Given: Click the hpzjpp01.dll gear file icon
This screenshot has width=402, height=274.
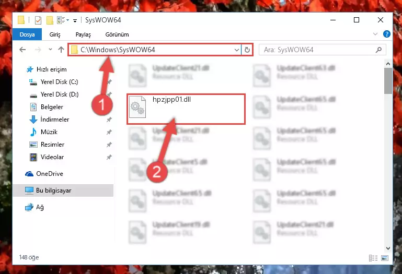Looking at the screenshot, I should click(x=137, y=108).
